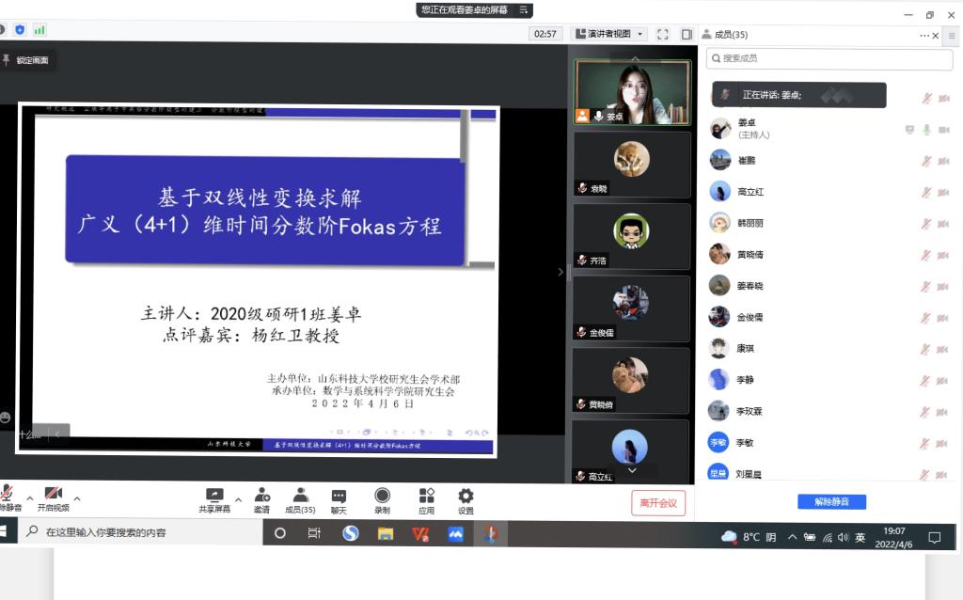Click the blue 解除静音 button in members panel
This screenshot has width=963, height=600.
click(831, 502)
